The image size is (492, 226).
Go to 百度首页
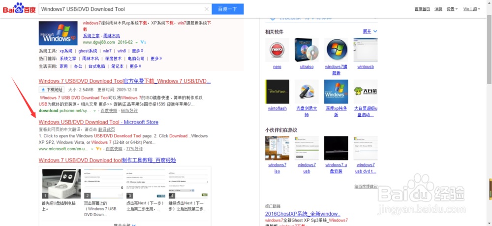click(422, 9)
